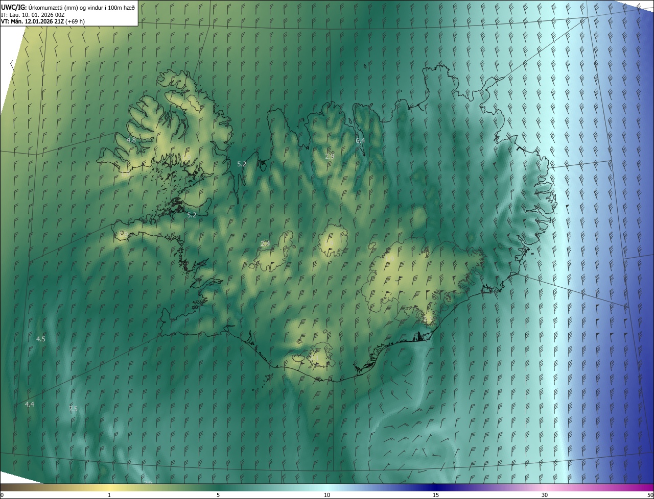Viewport: 654px width, 499px height.
Task: Click the 'VT: Mán. 12.01.2026 21Z (+69 h)' line
Action: 43,21
